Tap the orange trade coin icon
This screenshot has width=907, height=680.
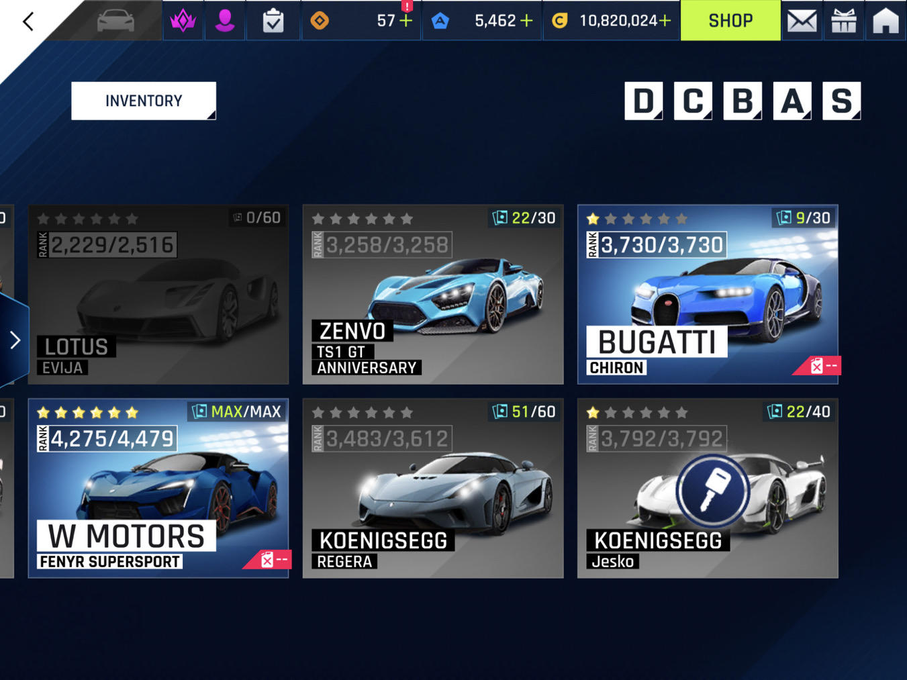click(x=320, y=21)
